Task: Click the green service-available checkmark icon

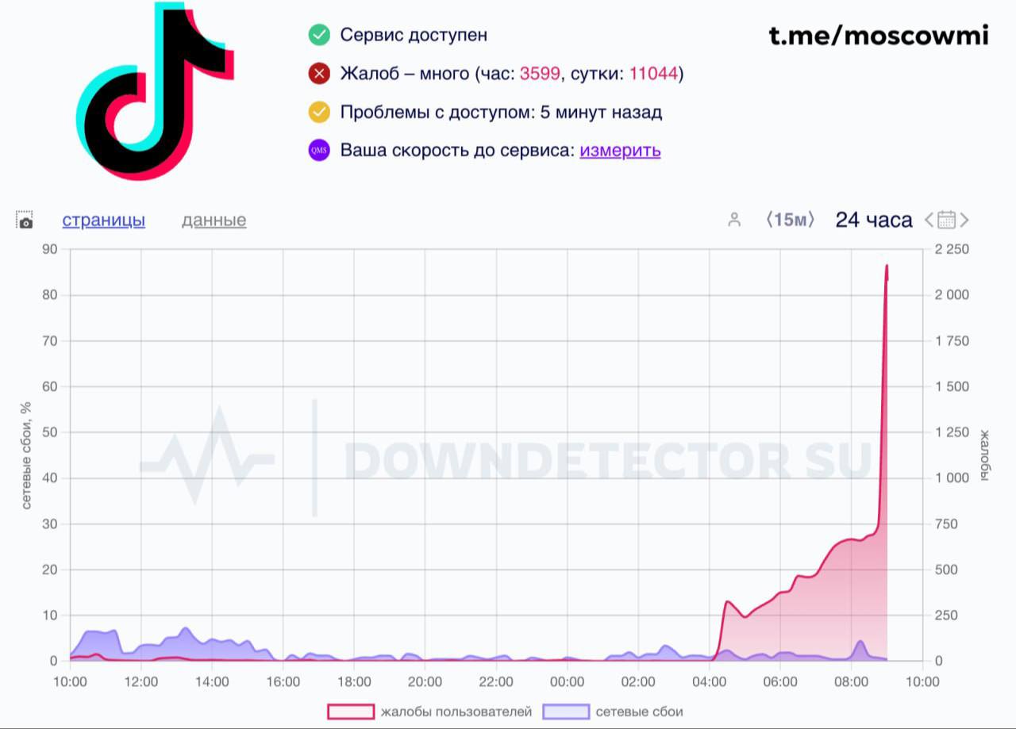Action: point(319,35)
